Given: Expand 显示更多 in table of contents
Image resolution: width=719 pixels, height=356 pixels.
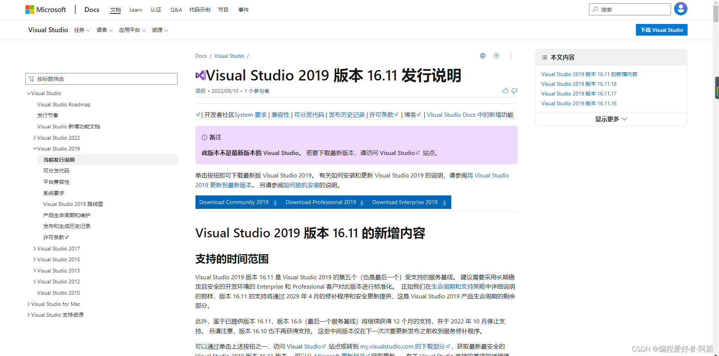Looking at the screenshot, I should pyautogui.click(x=611, y=119).
